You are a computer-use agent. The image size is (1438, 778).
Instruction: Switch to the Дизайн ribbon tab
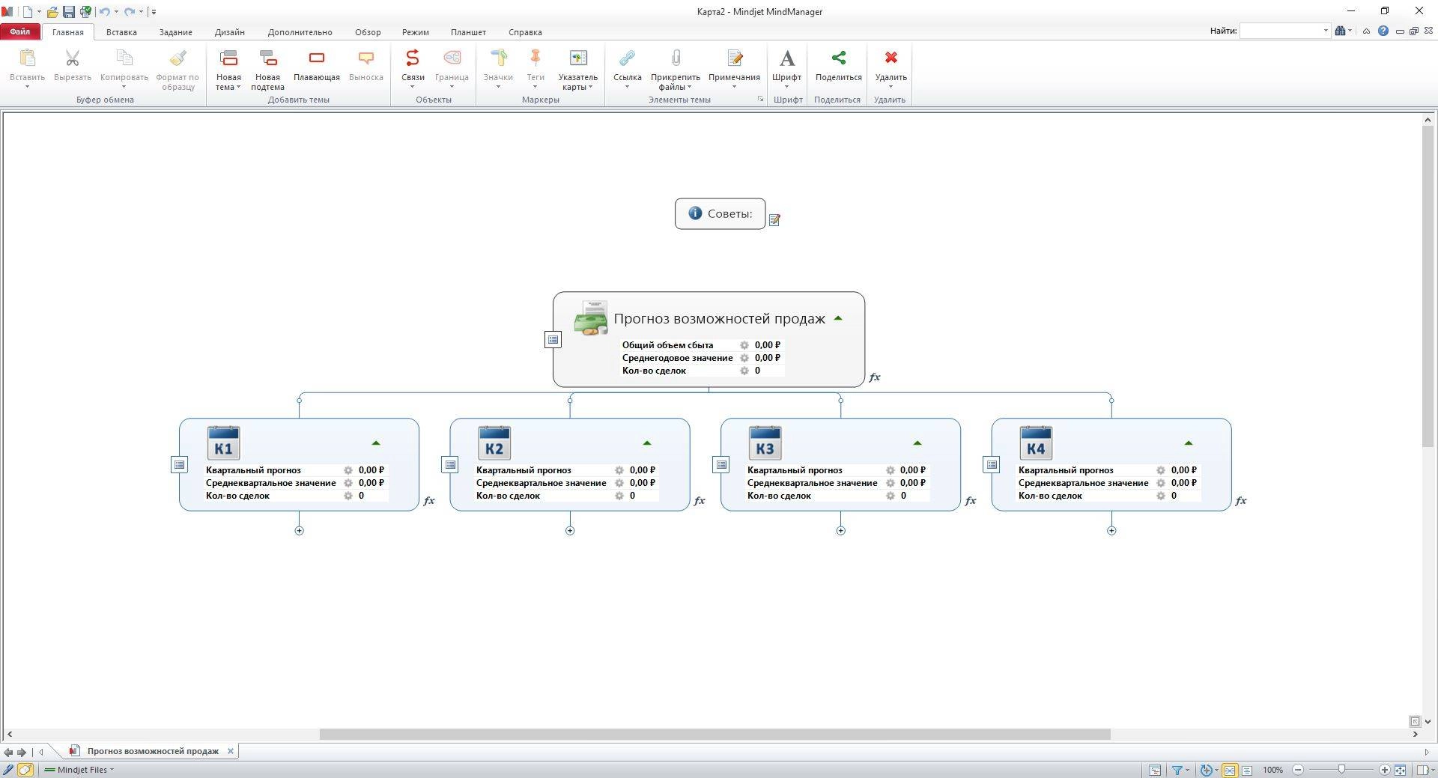point(229,32)
